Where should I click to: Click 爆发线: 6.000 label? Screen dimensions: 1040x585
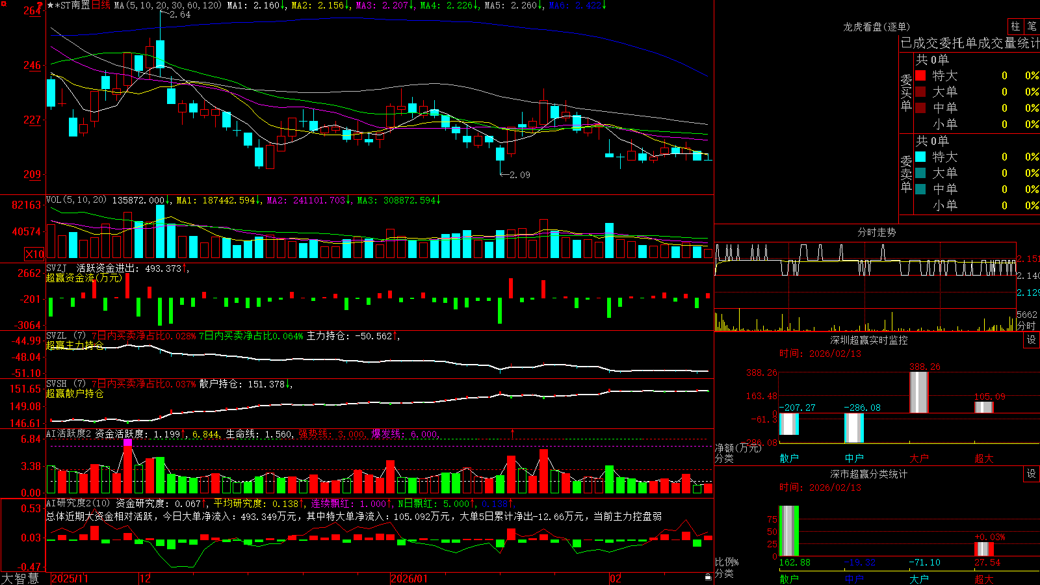406,434
